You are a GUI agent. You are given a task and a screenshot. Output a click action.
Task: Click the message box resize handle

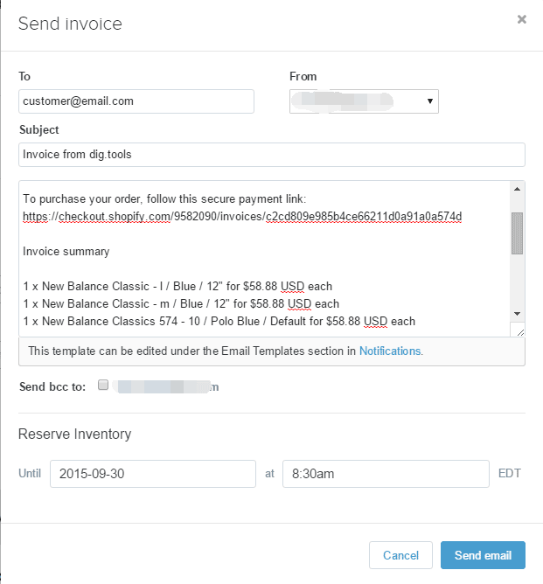pyautogui.click(x=518, y=330)
